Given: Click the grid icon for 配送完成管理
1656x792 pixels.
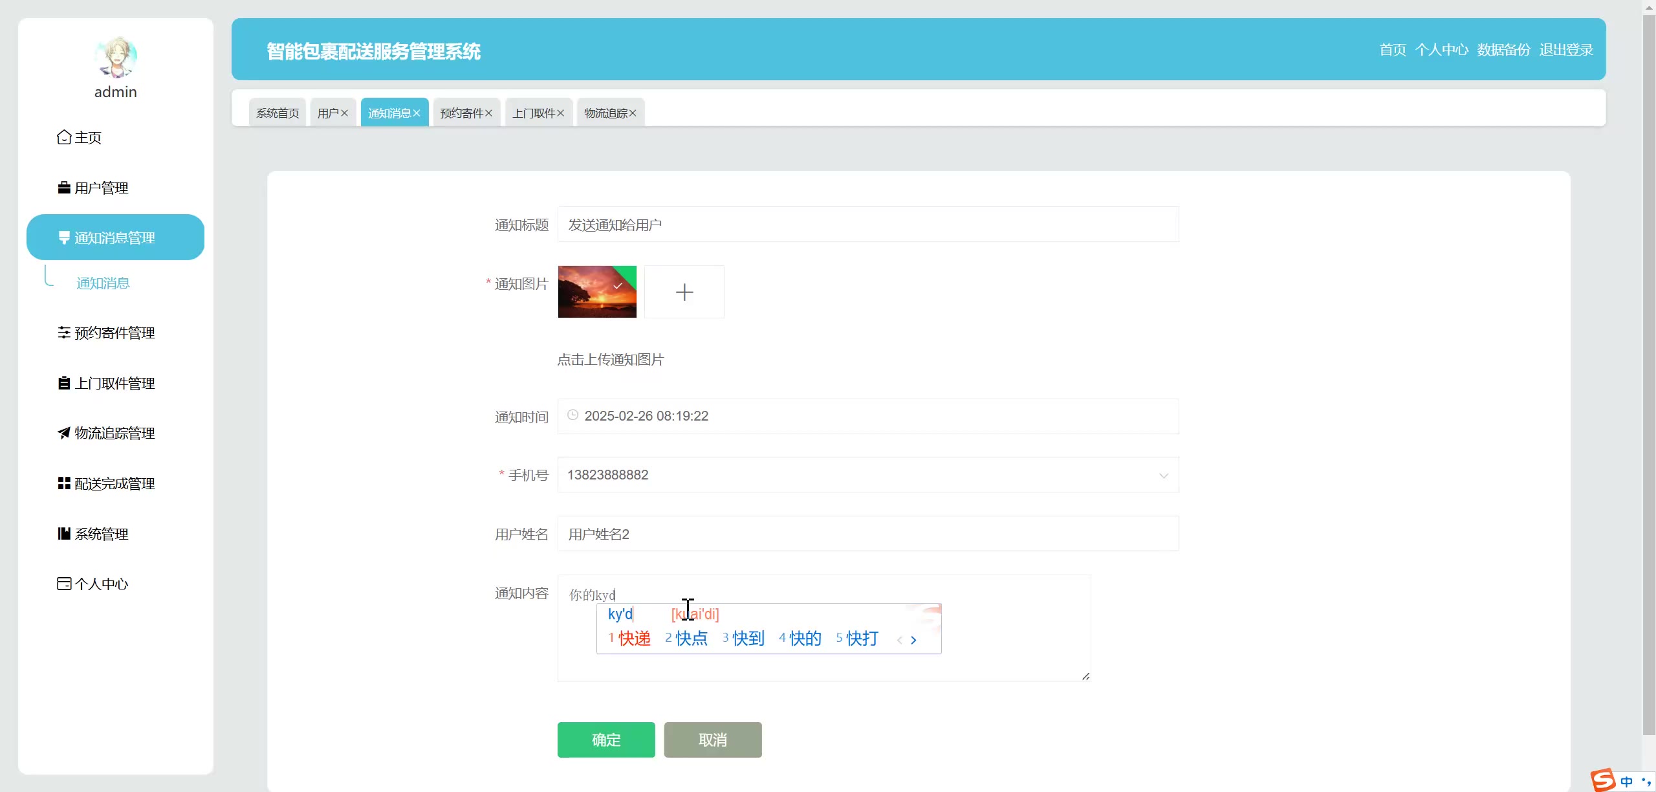Looking at the screenshot, I should (x=63, y=483).
